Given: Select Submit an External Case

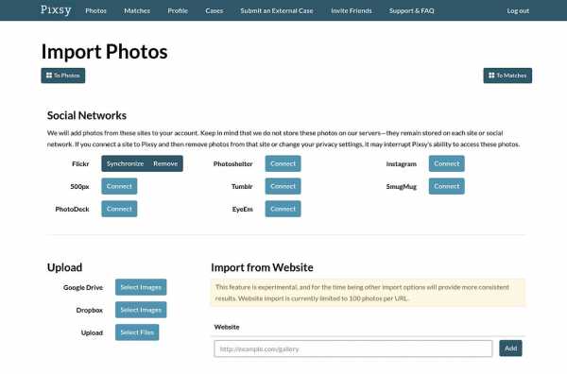Looking at the screenshot, I should point(277,10).
